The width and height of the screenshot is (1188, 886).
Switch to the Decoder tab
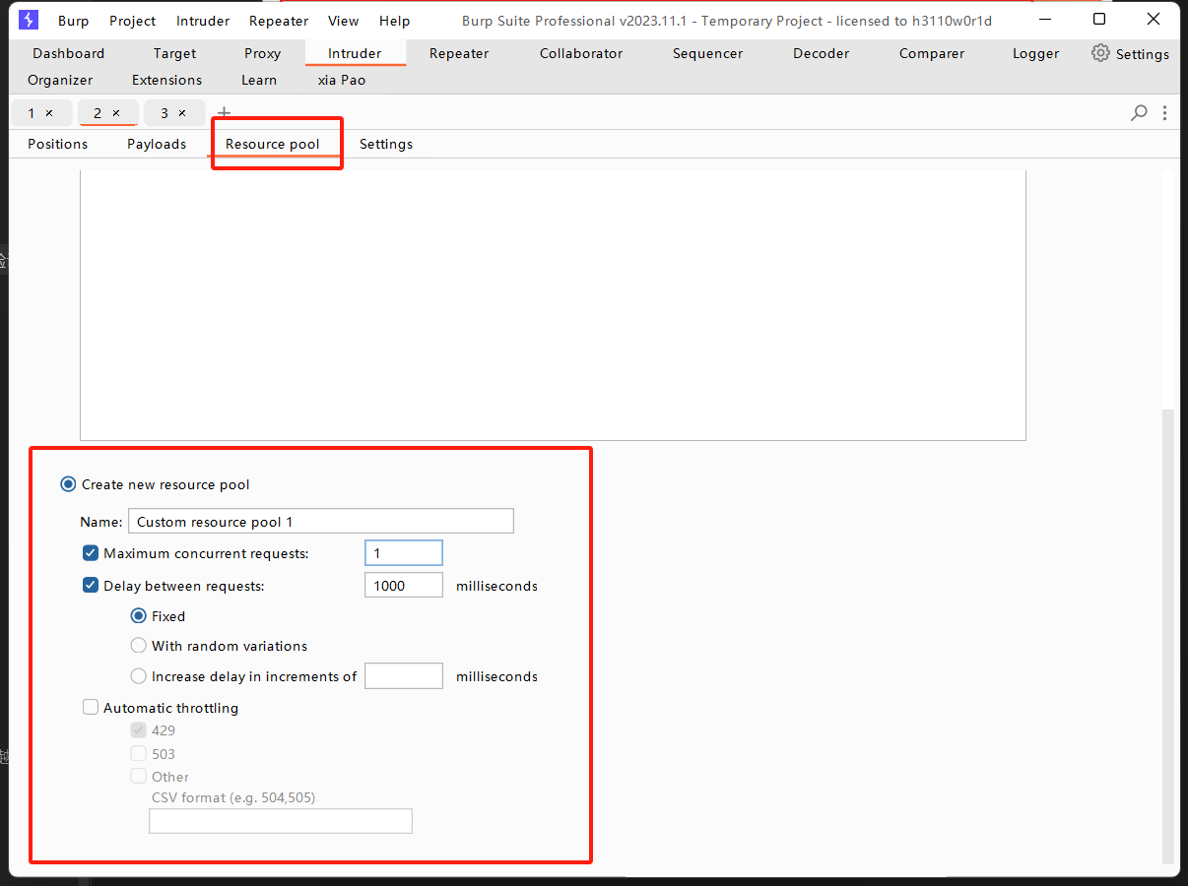[x=822, y=53]
